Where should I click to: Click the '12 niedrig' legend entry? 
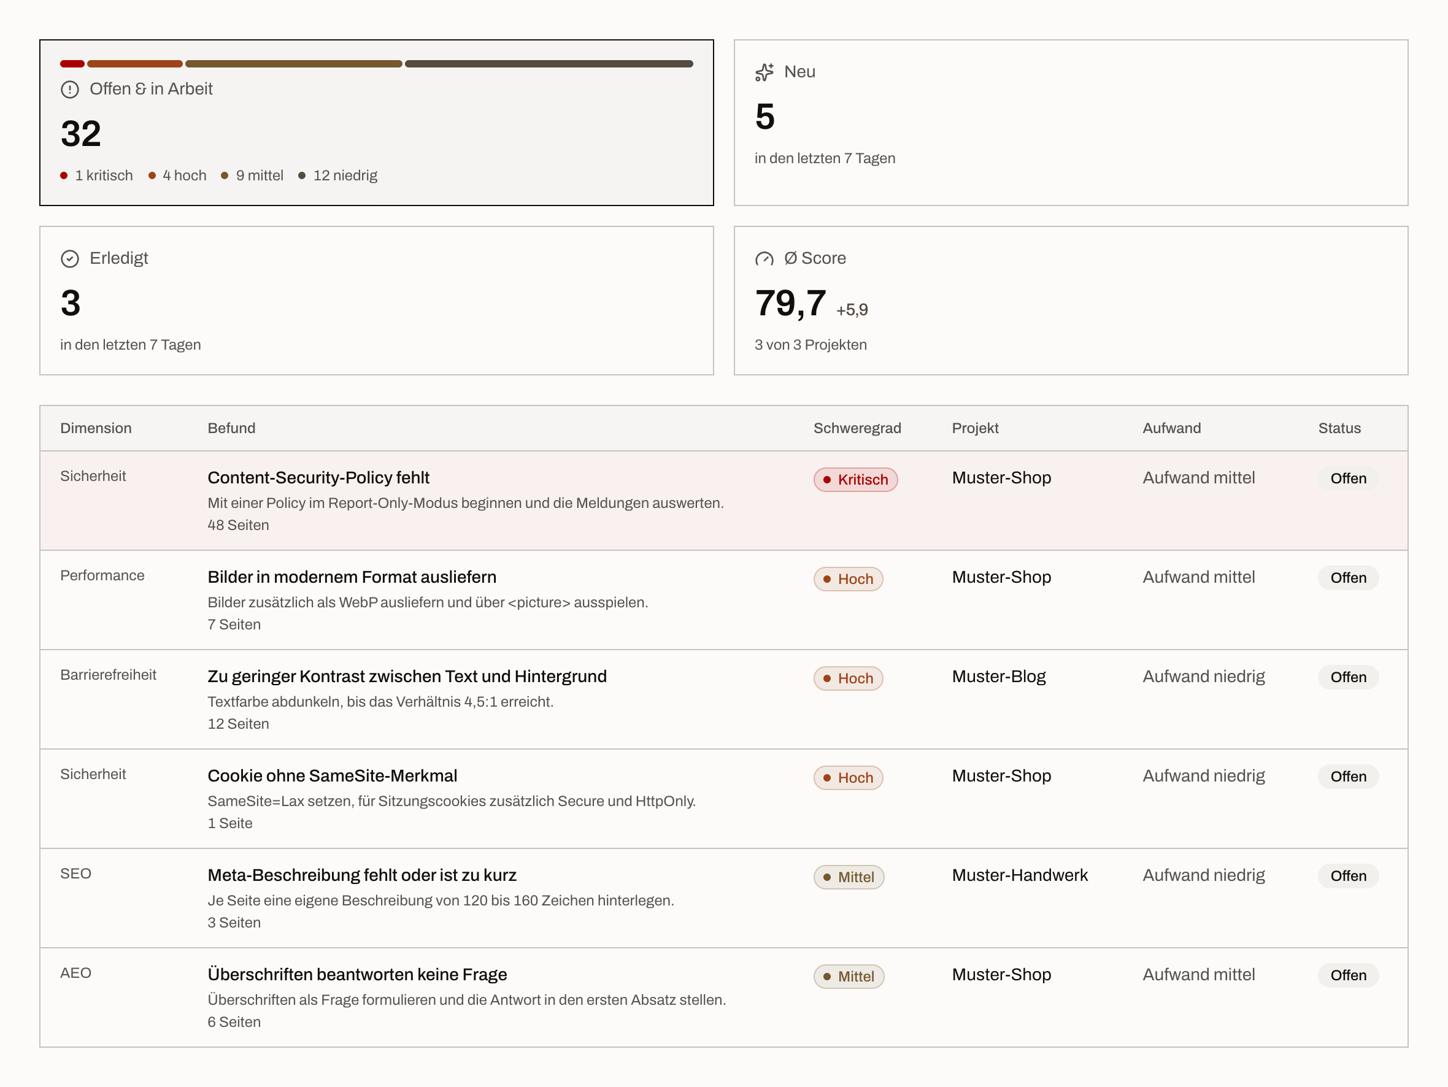338,175
